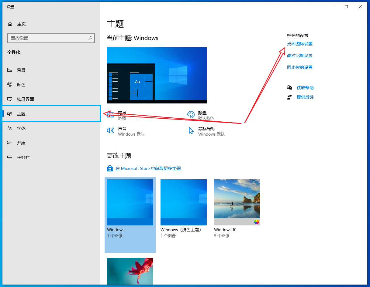Click the 获取帮助 link
Screen dimensions: 370x287
[305, 88]
